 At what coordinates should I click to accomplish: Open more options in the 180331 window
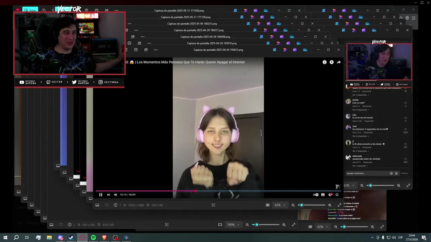pos(130,24)
